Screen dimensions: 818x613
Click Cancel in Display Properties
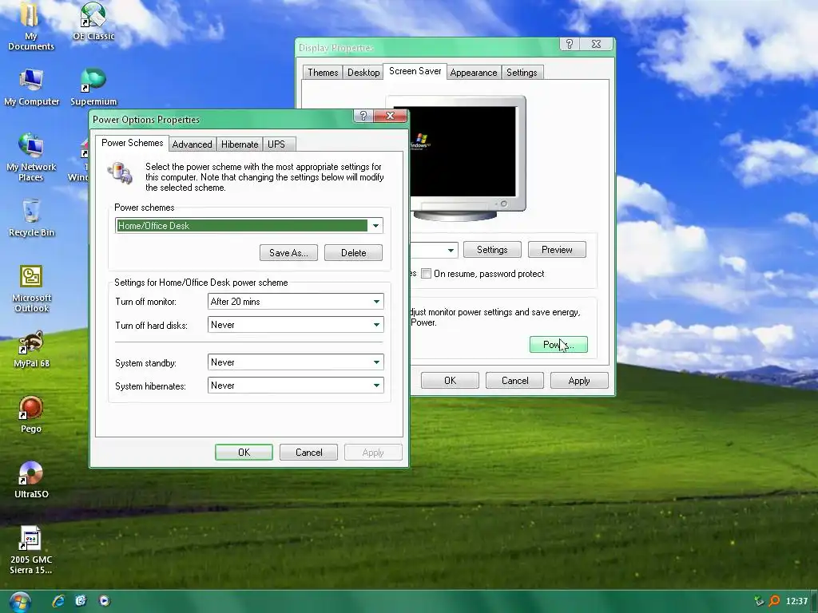pyautogui.click(x=515, y=381)
